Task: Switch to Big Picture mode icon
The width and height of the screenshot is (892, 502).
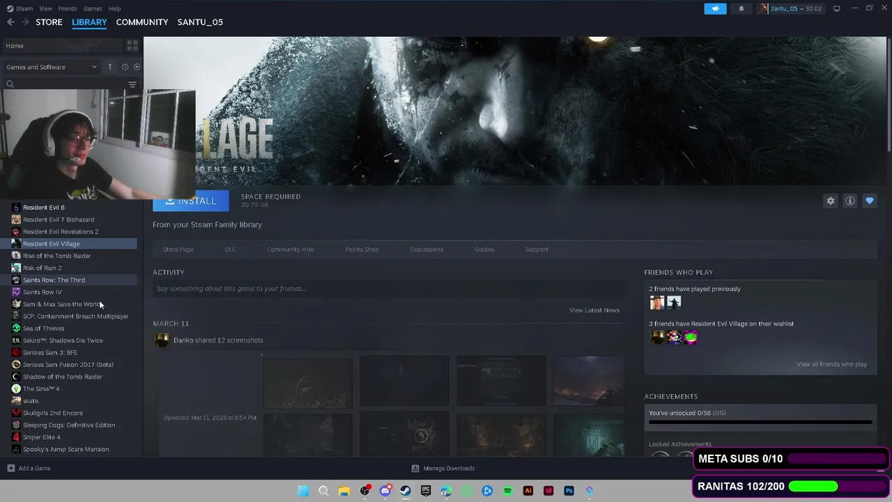Action: tap(836, 8)
